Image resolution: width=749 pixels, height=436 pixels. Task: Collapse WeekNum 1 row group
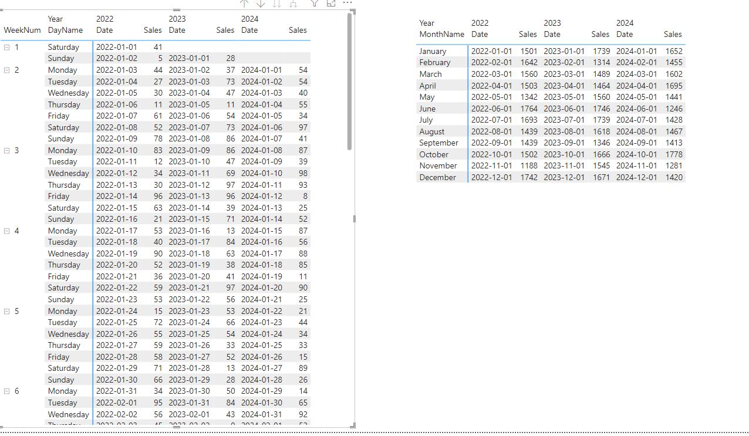click(6, 47)
